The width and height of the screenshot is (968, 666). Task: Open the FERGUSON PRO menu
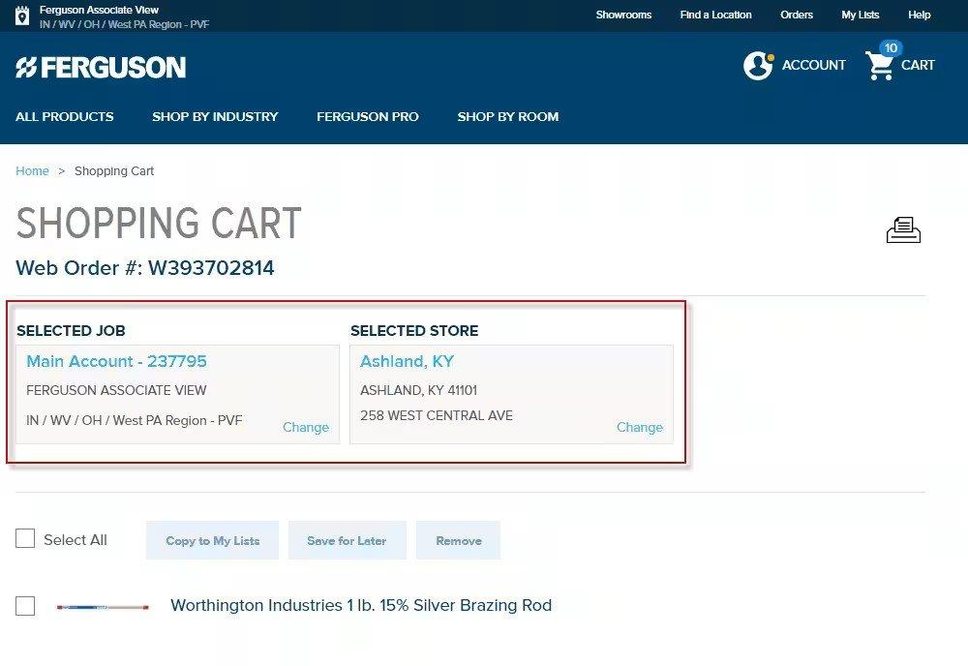coord(367,117)
